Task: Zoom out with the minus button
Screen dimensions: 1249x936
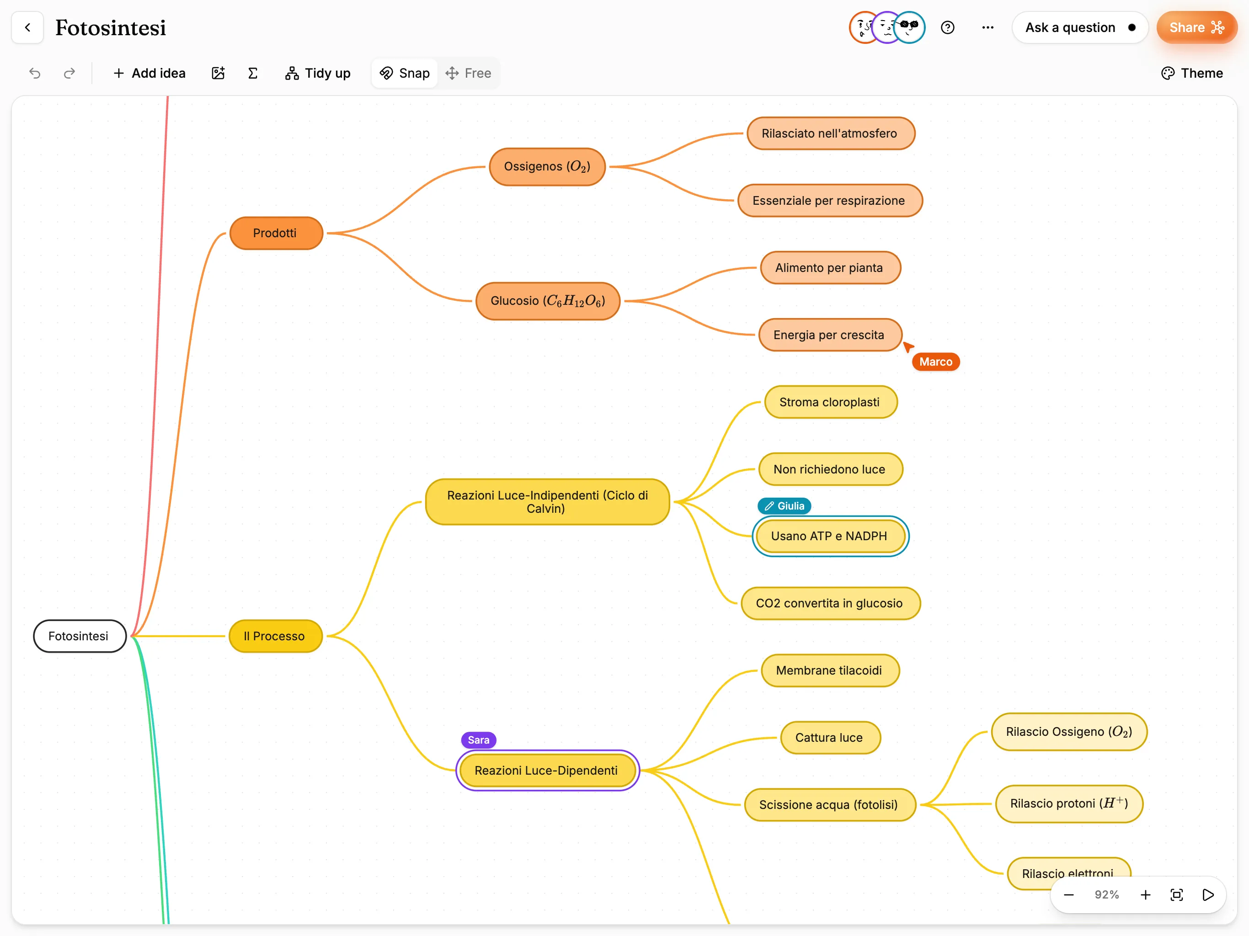Action: tap(1069, 895)
